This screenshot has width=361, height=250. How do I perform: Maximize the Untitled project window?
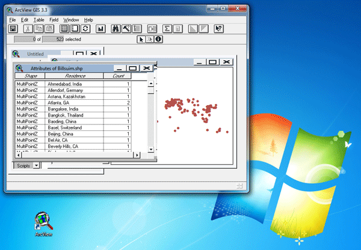coord(79,53)
